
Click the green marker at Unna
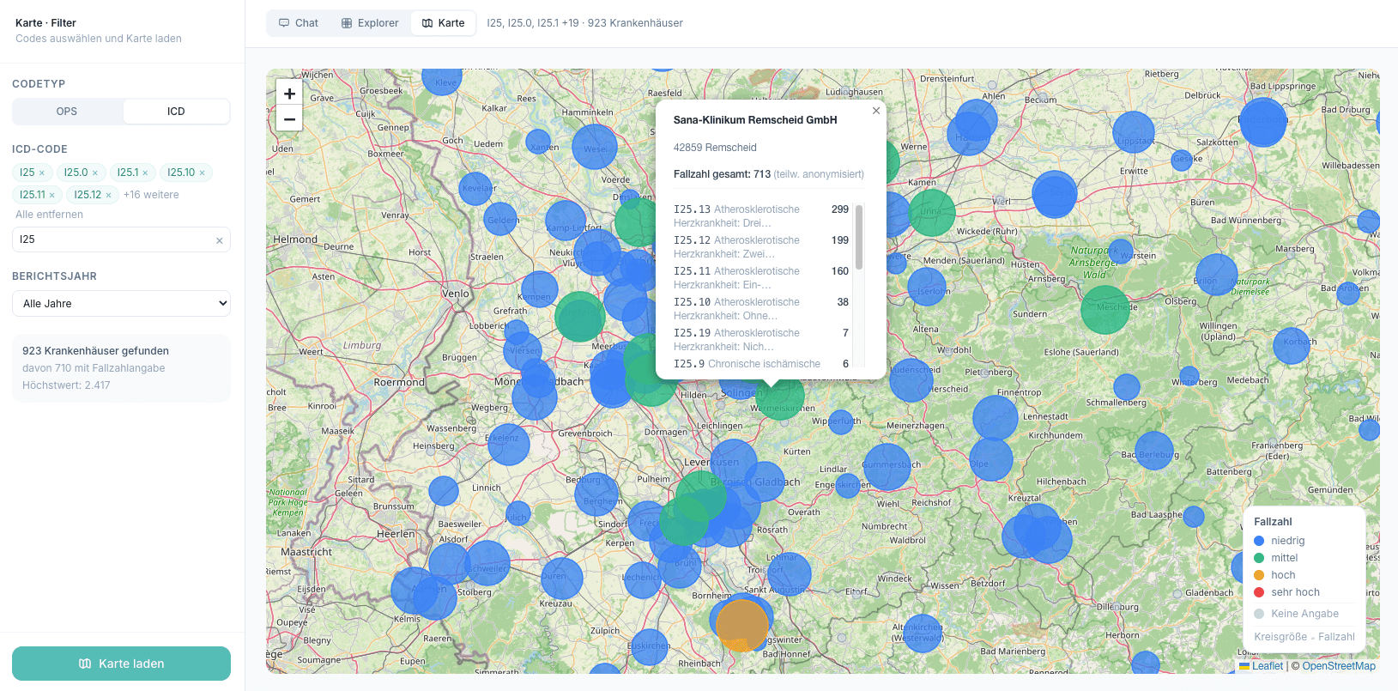(x=932, y=213)
